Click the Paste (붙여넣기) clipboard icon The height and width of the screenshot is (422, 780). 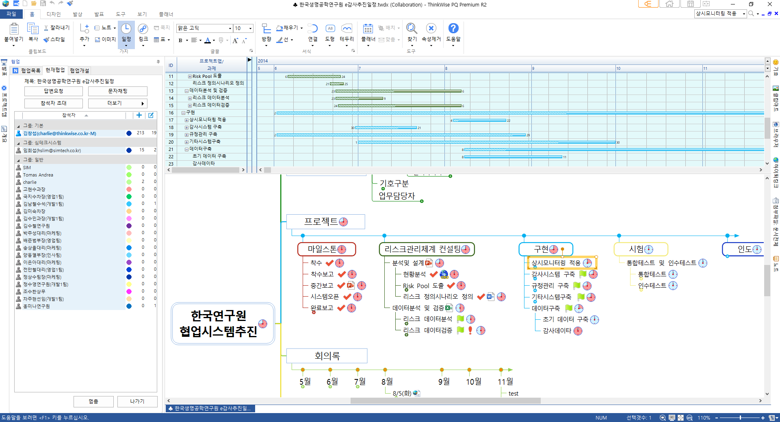(14, 29)
